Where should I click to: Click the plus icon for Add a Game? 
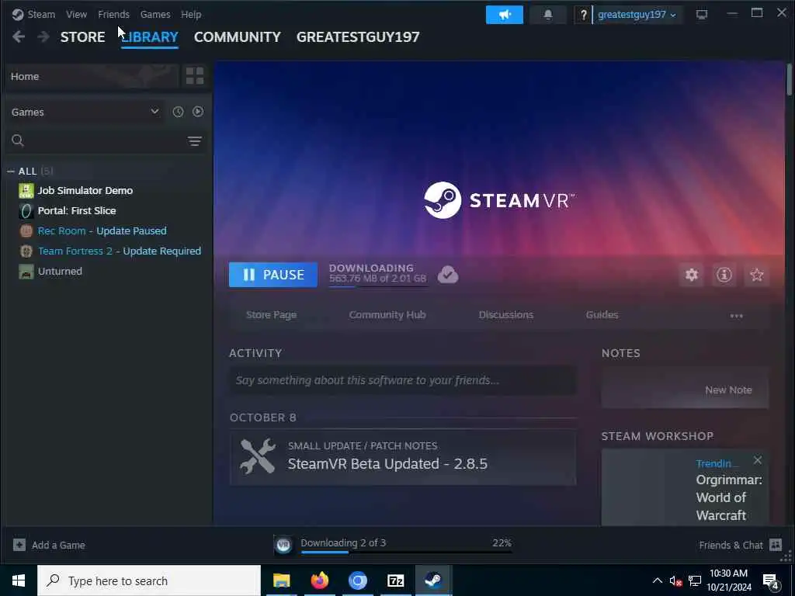pyautogui.click(x=19, y=545)
